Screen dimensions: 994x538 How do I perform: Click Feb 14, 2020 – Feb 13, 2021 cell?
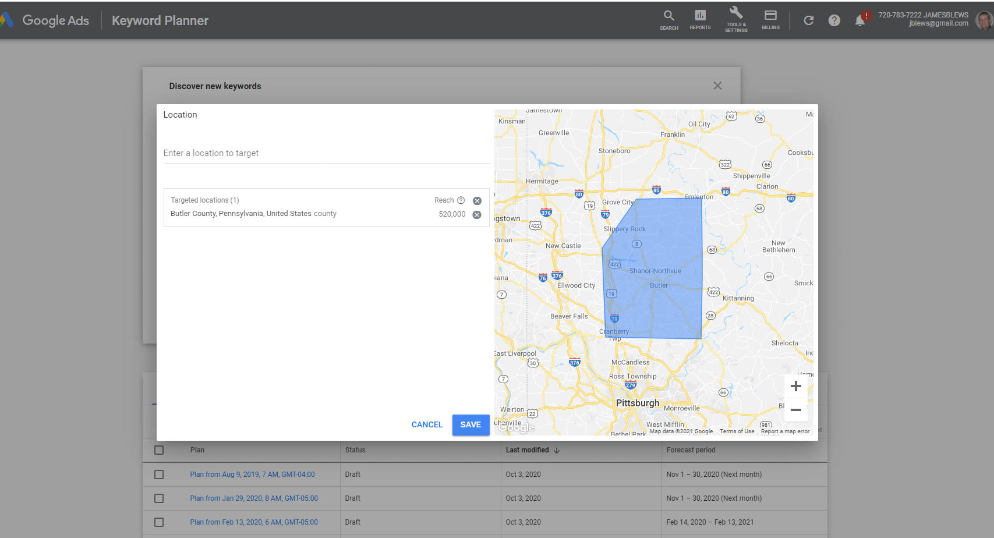(710, 522)
